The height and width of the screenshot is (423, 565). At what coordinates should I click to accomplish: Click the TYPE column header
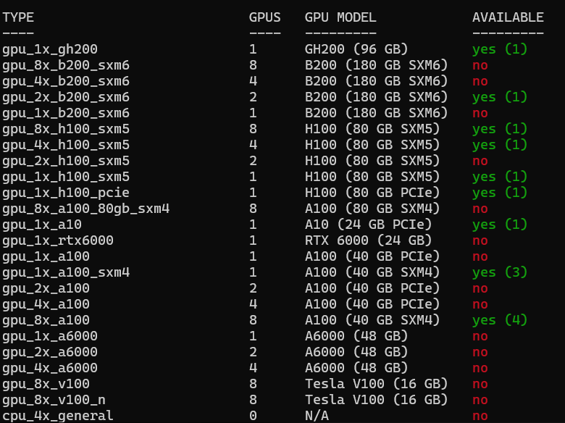click(18, 17)
